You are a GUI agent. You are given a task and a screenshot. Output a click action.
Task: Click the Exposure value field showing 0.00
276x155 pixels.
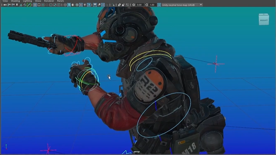(139, 5)
